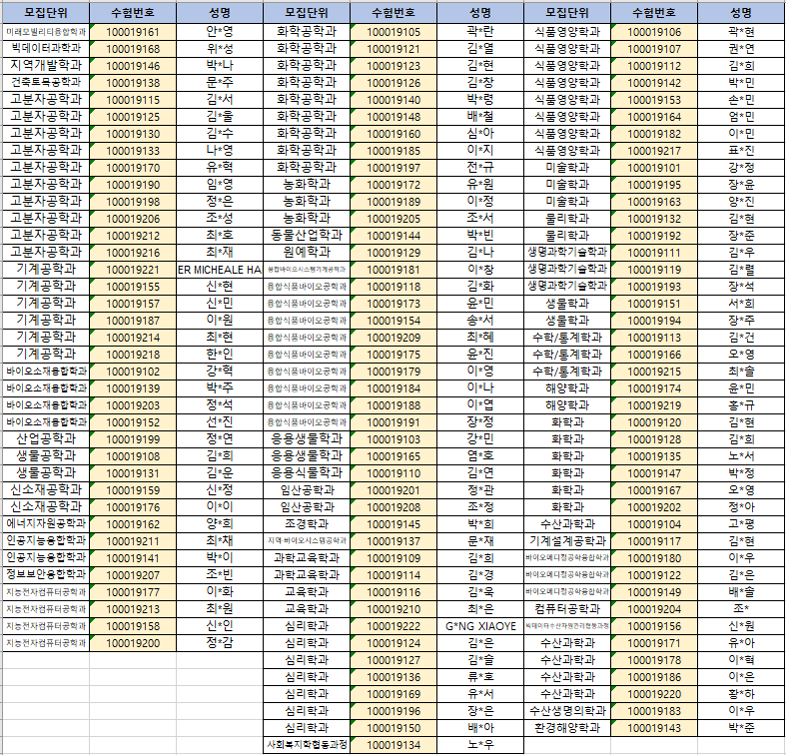Select the 정보보안융합학과 cell
Image resolution: width=786 pixels, height=755 pixels.
pos(45,575)
